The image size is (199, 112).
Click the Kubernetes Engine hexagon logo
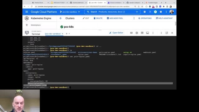[27, 18]
